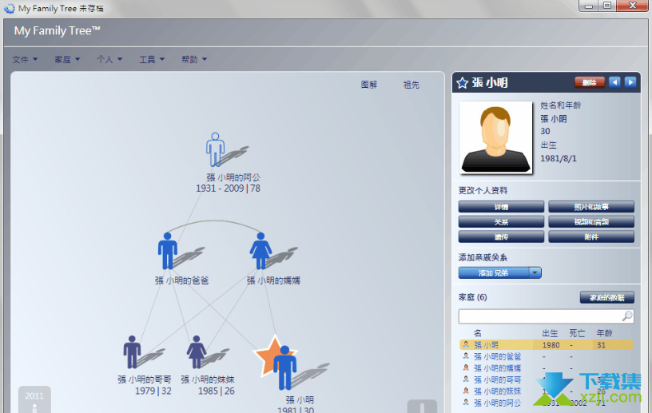
Task: Open the 视频和音频 button
Action: click(x=591, y=222)
